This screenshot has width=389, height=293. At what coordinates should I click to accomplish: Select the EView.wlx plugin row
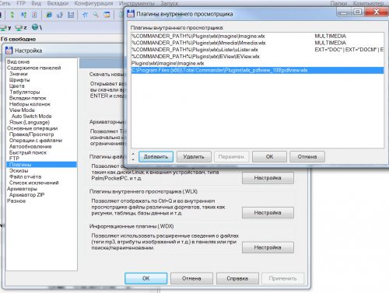tap(258, 57)
